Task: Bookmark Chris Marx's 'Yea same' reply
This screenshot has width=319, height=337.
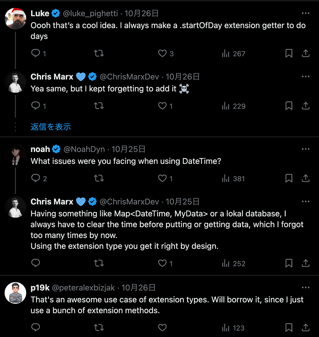Action: tap(289, 106)
